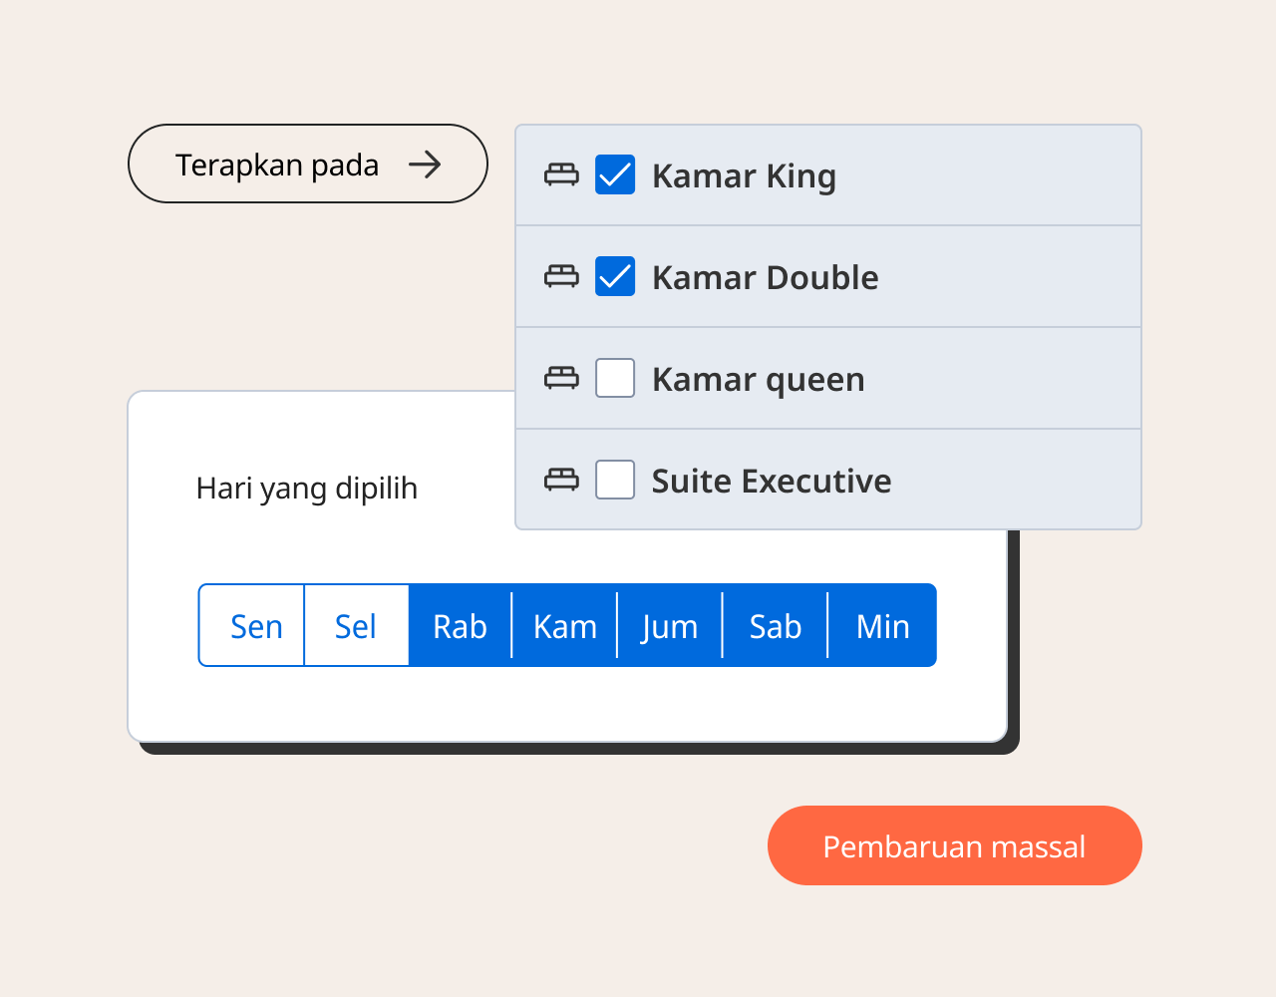
Task: Toggle off the Kam day
Action: (565, 626)
